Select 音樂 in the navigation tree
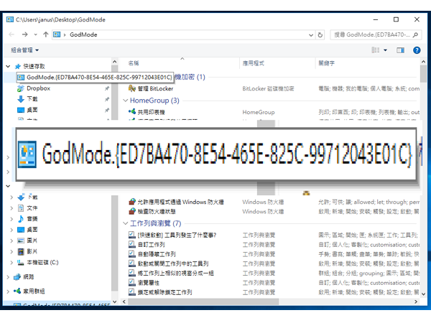 tap(32, 219)
